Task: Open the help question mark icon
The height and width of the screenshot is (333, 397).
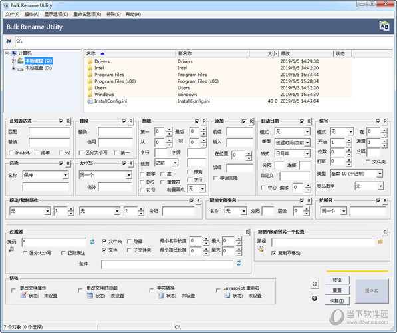Action: coord(314,298)
